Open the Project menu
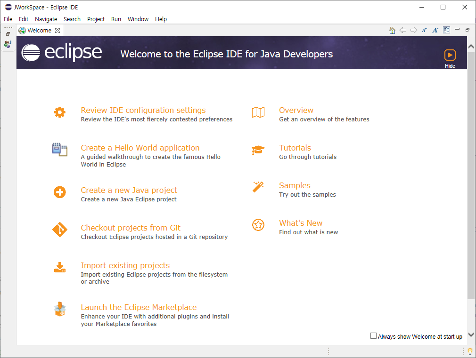 pyautogui.click(x=96, y=19)
